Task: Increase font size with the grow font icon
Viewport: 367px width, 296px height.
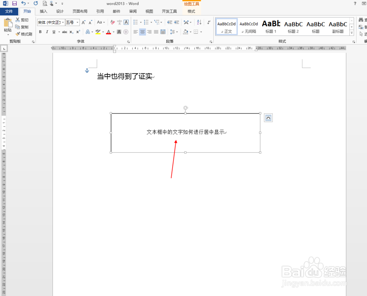Action: coord(84,22)
